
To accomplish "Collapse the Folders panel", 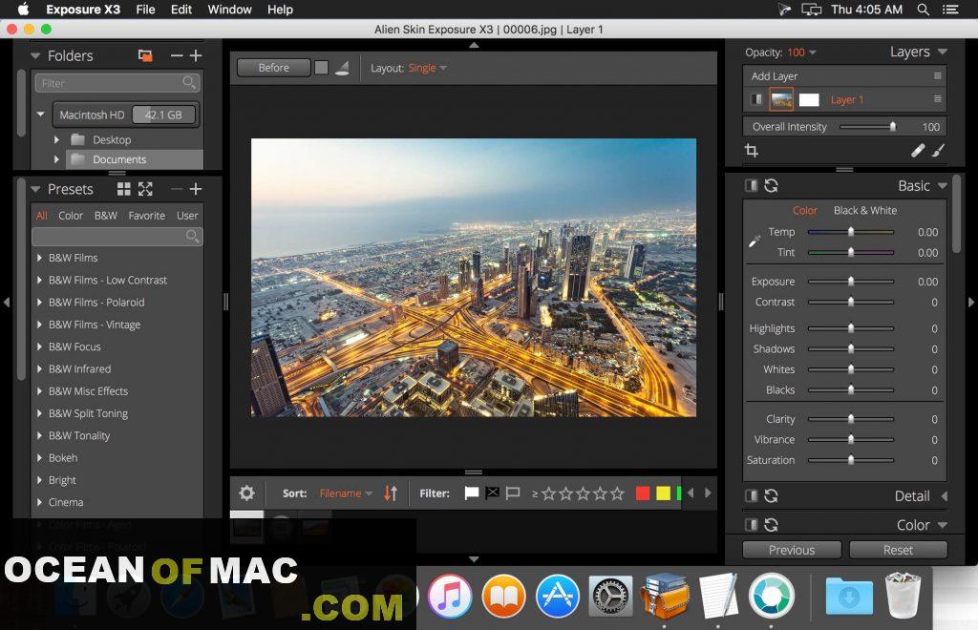I will (x=35, y=55).
